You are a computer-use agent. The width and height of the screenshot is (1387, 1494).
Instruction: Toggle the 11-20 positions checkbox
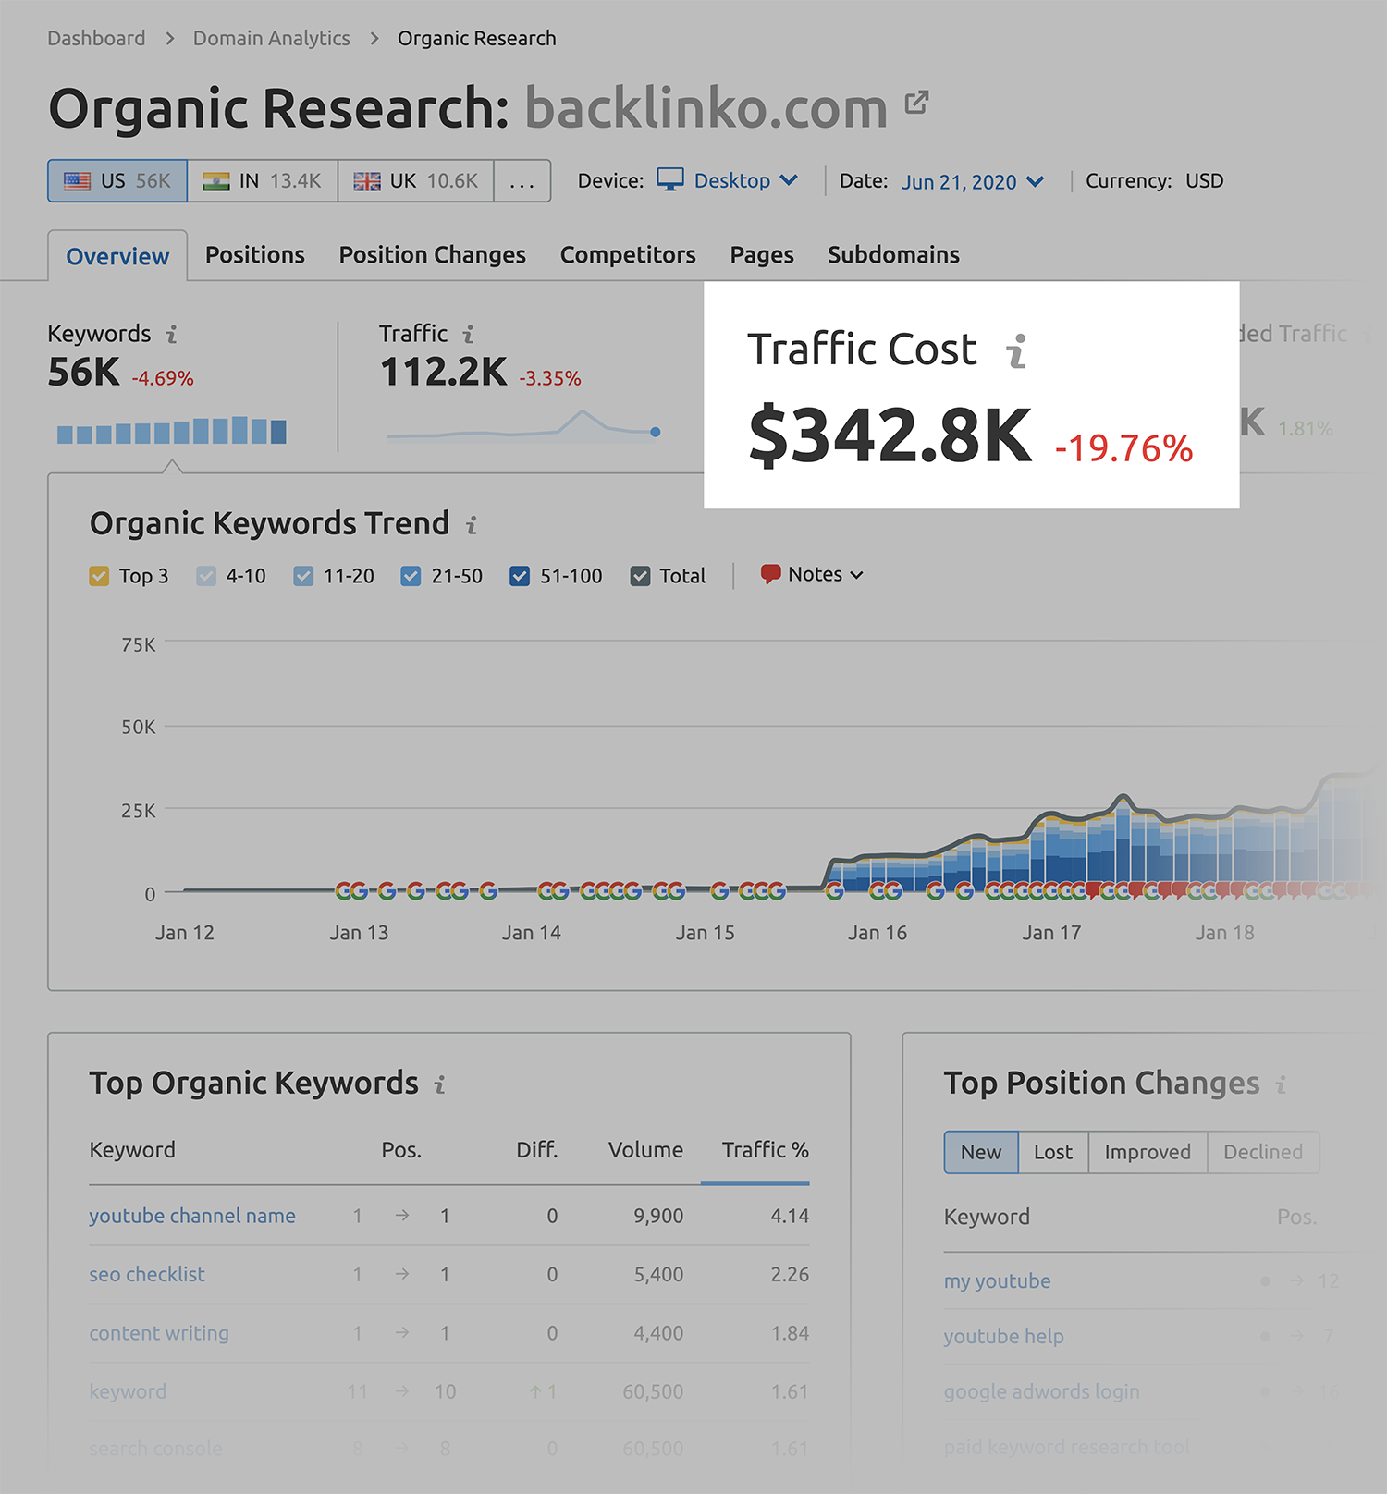303,576
